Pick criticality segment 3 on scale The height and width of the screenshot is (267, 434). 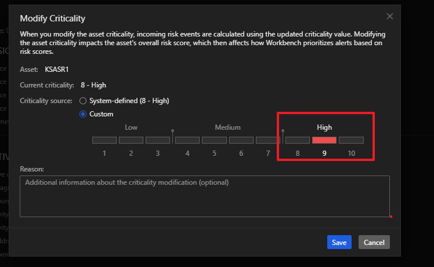(x=158, y=140)
